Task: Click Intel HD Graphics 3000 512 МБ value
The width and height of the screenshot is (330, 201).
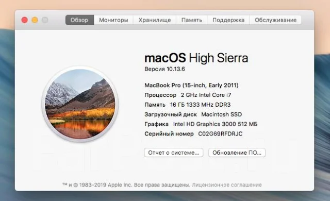Action: pyautogui.click(x=216, y=124)
